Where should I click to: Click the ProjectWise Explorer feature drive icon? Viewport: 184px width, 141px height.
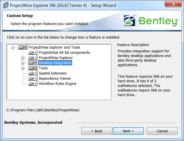(x=33, y=58)
